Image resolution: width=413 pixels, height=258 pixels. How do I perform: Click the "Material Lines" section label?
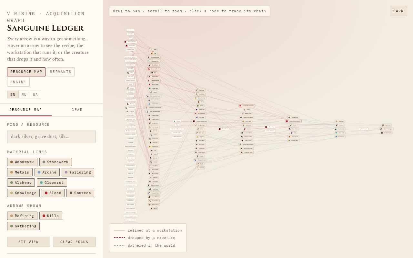[x=27, y=152]
